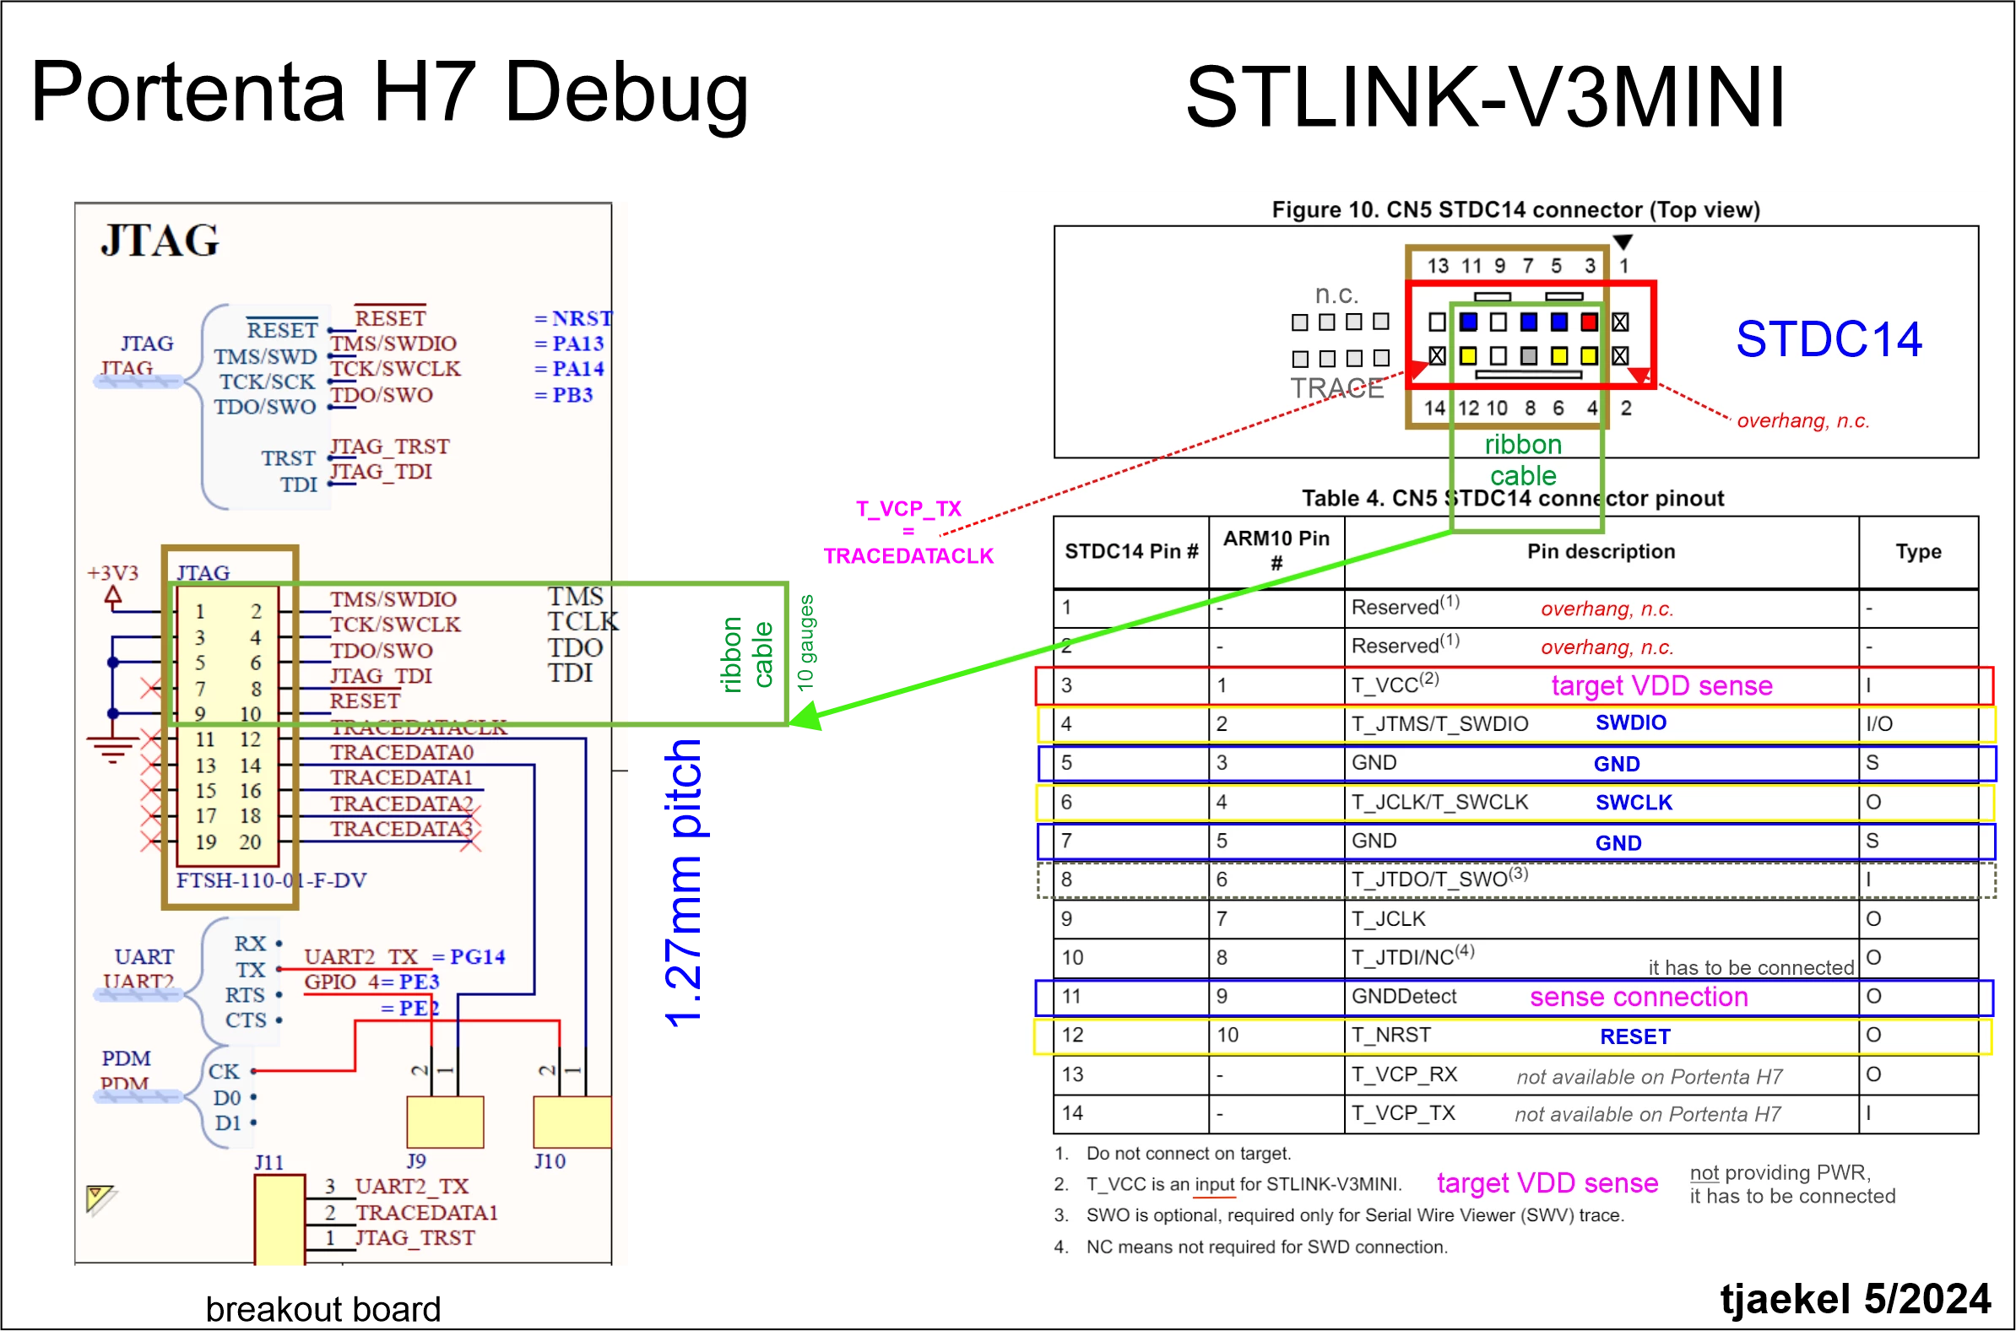
Task: Click the 'STLINK-V3MINI' heading
Action: tap(1486, 97)
